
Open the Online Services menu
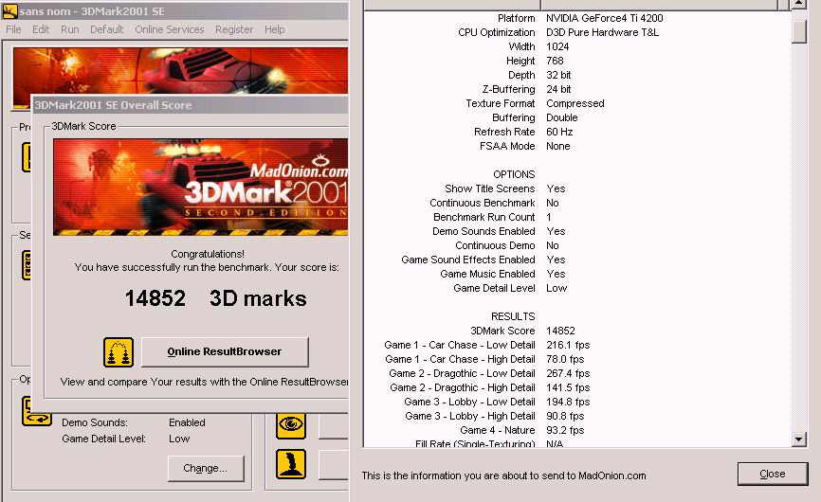pyautogui.click(x=168, y=29)
